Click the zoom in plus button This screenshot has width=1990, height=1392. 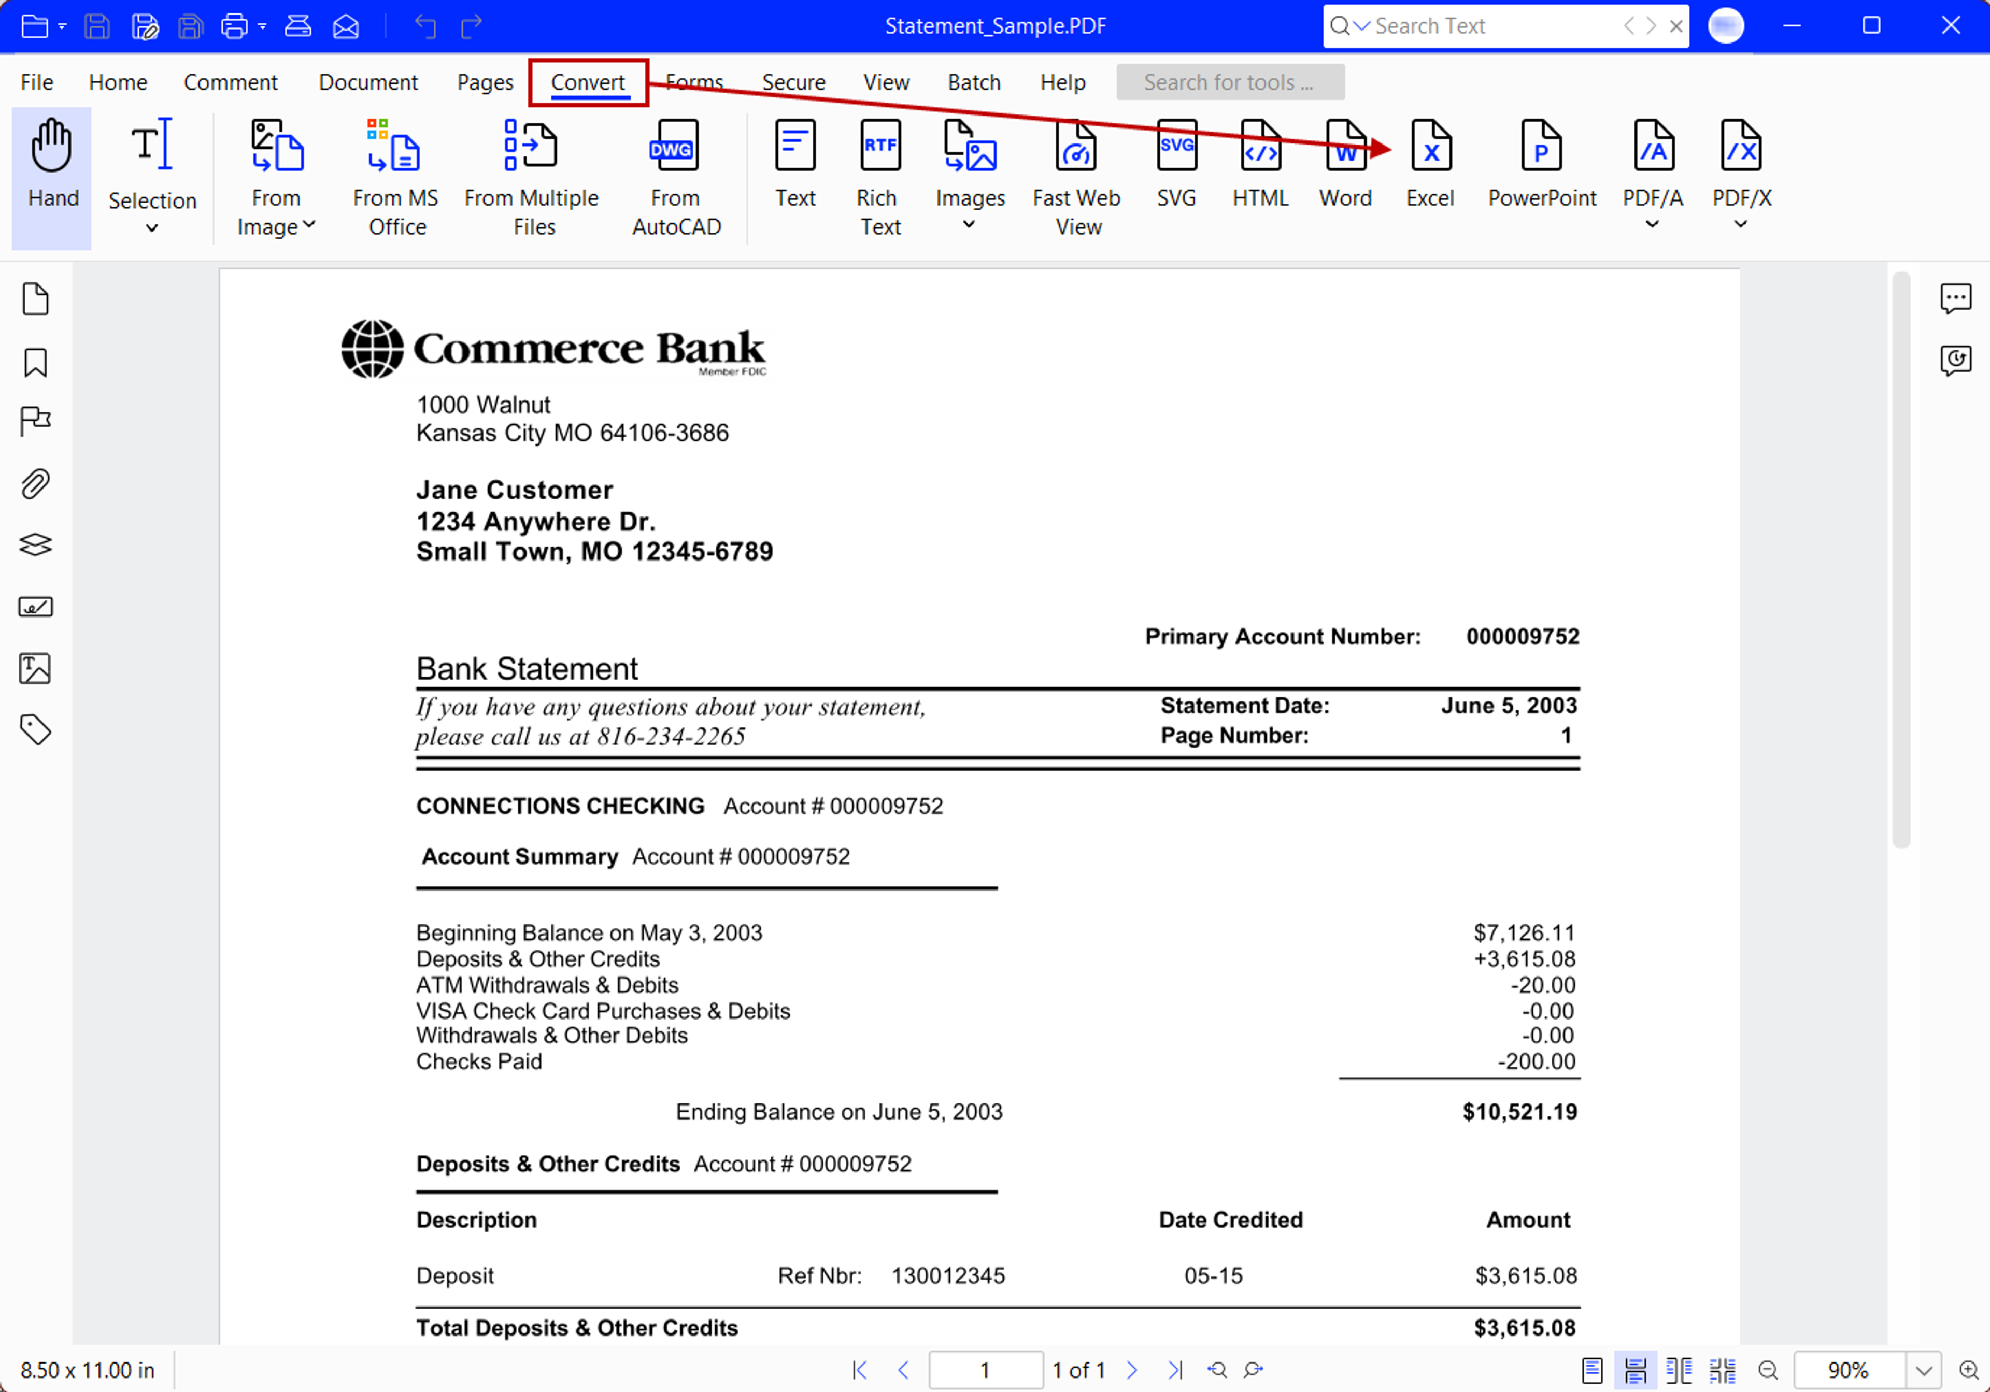point(1969,1370)
